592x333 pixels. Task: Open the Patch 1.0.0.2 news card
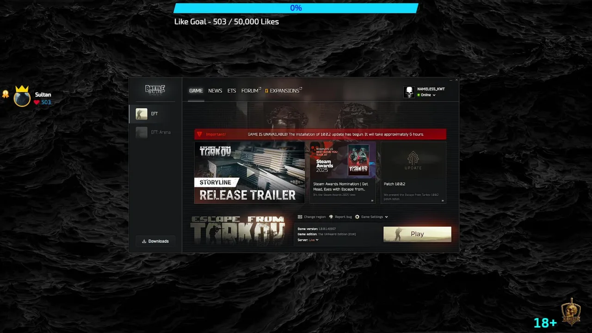413,173
